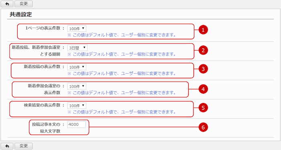
Task: Open the 新着投稿の表示件数 dropdown
Action: [x=77, y=67]
